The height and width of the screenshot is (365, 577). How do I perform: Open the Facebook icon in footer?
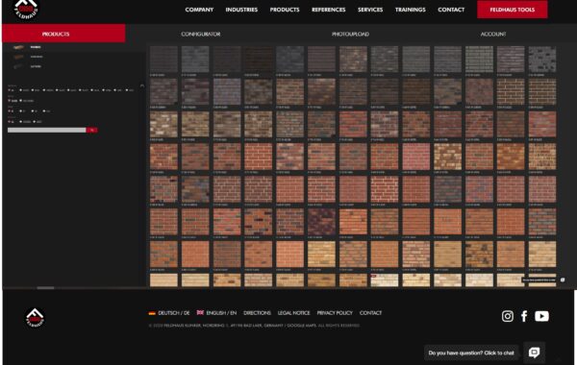(x=524, y=316)
